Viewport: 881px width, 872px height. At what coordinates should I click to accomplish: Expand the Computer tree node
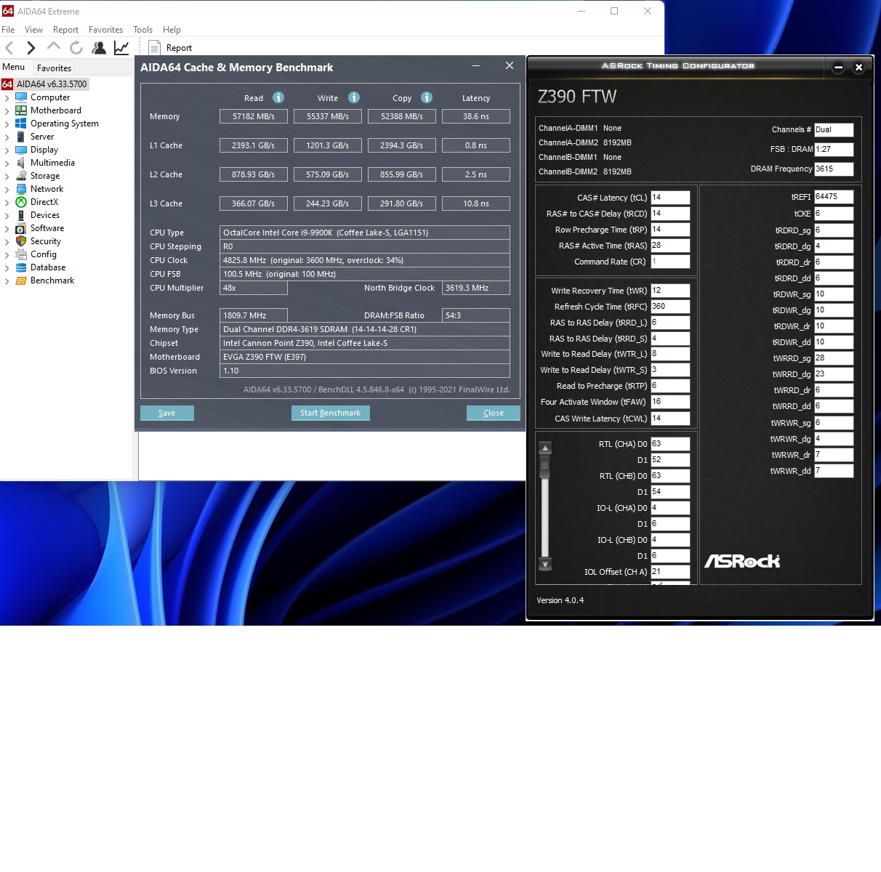tap(7, 97)
